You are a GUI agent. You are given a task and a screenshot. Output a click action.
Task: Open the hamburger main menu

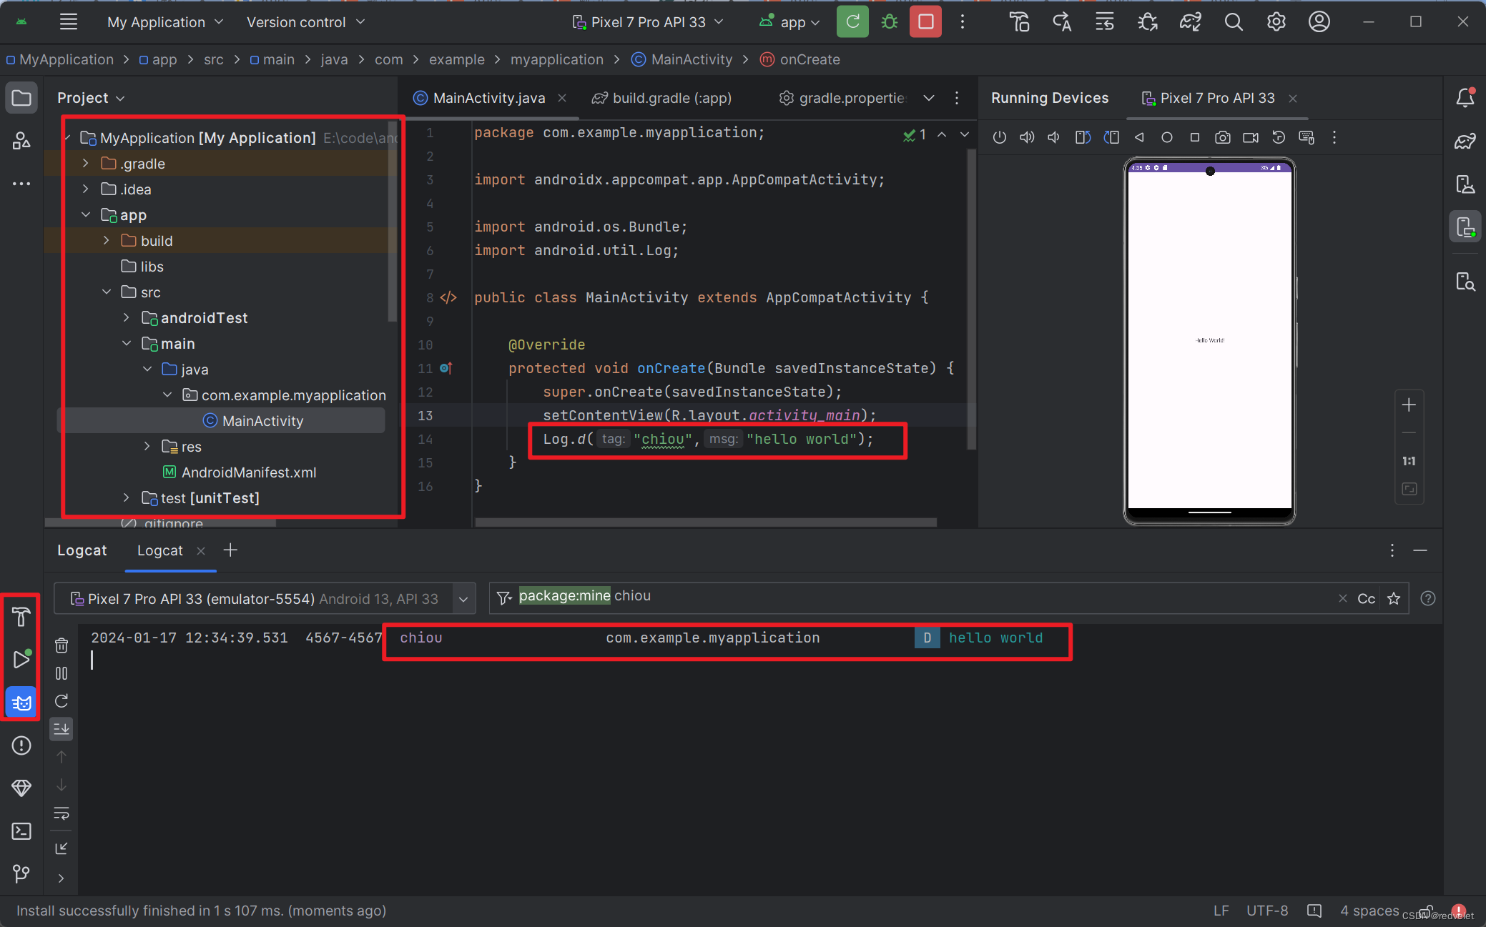(x=69, y=21)
